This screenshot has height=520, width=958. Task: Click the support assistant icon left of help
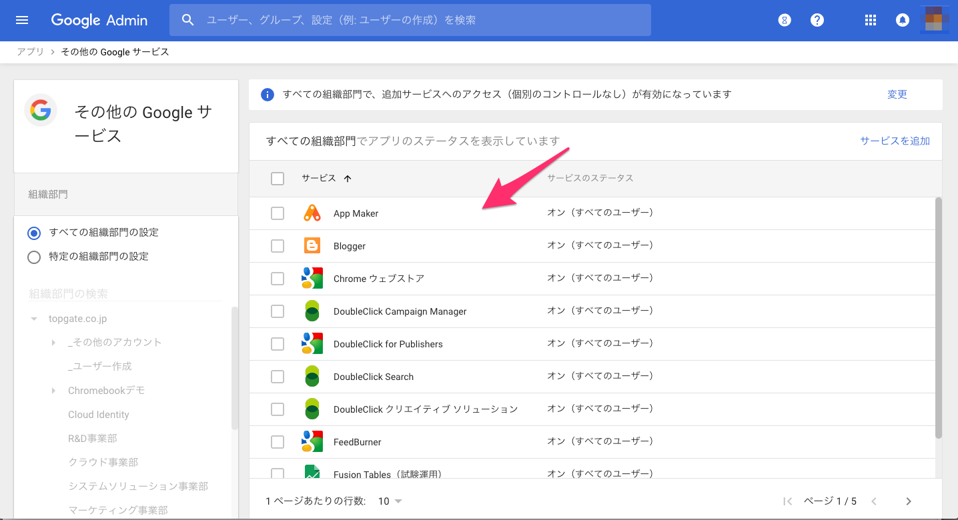[x=785, y=20]
